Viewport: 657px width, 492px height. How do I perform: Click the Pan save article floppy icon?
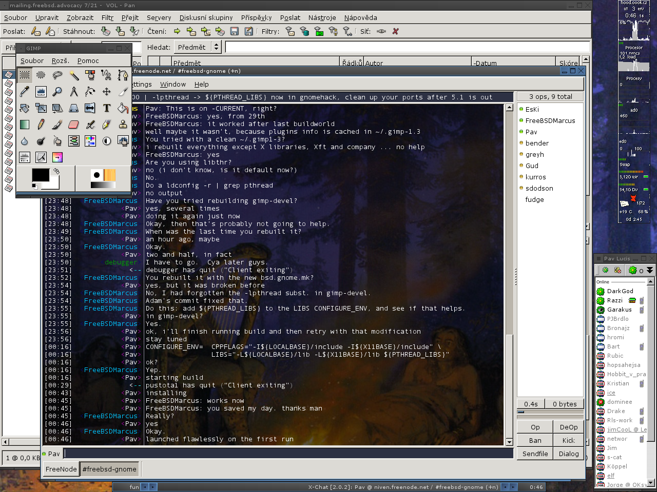click(234, 31)
